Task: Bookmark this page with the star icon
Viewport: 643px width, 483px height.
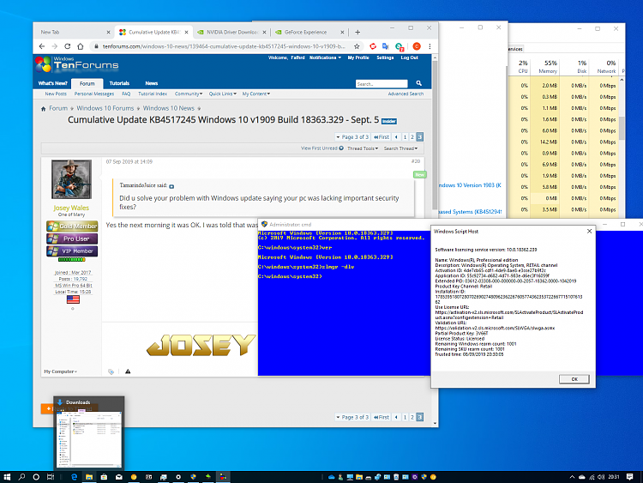Action: click(357, 46)
